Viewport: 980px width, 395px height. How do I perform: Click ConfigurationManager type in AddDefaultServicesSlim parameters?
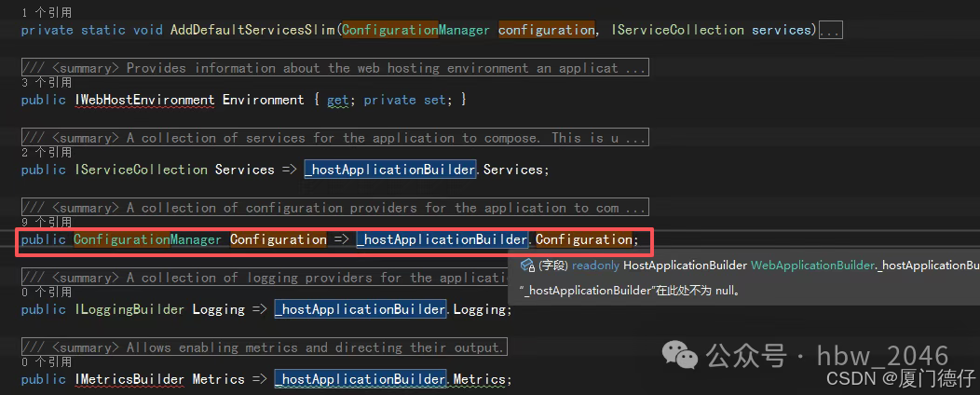pos(416,30)
